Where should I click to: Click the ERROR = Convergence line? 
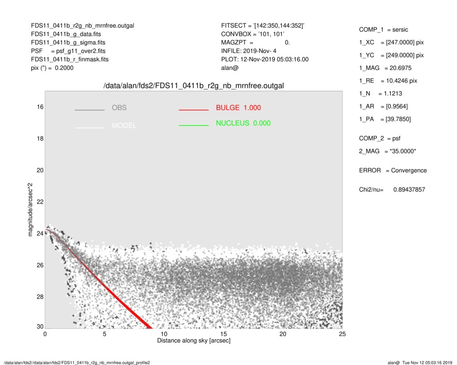pyautogui.click(x=392, y=171)
